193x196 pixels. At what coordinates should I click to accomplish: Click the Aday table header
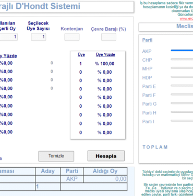coord(48,171)
